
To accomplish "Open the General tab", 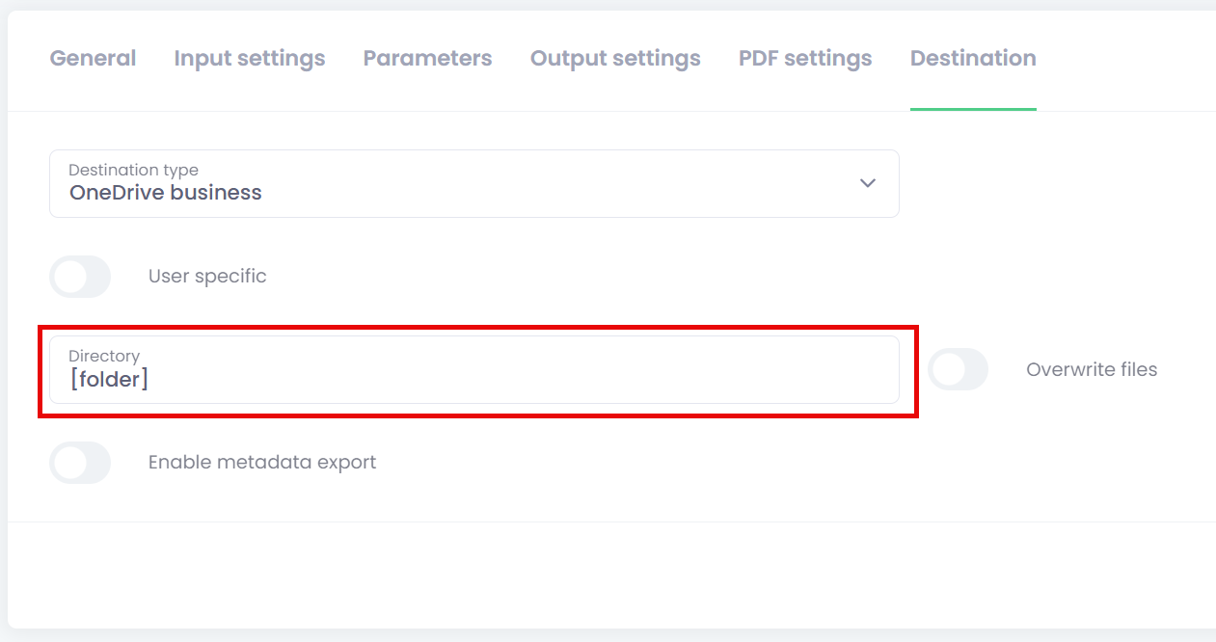I will tap(93, 58).
